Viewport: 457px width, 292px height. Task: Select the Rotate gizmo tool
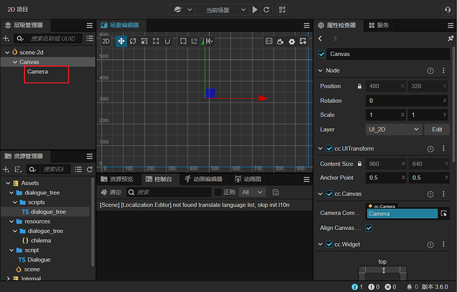click(x=133, y=41)
